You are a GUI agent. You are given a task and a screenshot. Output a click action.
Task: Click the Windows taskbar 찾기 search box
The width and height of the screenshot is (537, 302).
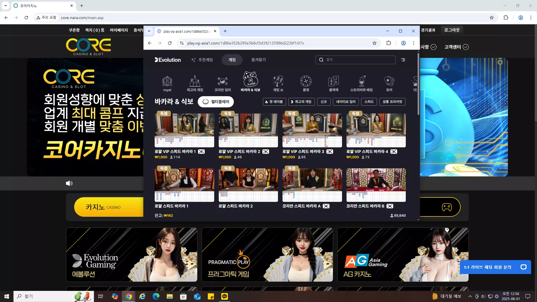click(x=54, y=296)
